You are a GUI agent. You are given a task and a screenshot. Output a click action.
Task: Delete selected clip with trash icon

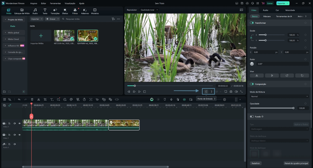pyautogui.click(x=32, y=99)
